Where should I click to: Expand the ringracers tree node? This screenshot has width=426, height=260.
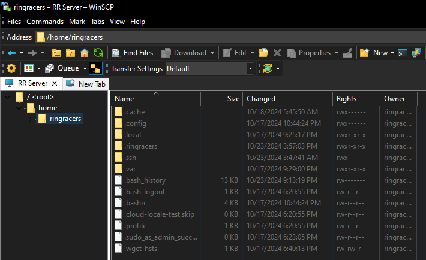pyautogui.click(x=30, y=119)
